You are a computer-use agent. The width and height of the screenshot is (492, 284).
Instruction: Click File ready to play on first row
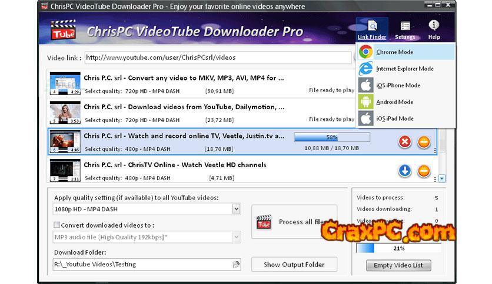tap(332, 90)
